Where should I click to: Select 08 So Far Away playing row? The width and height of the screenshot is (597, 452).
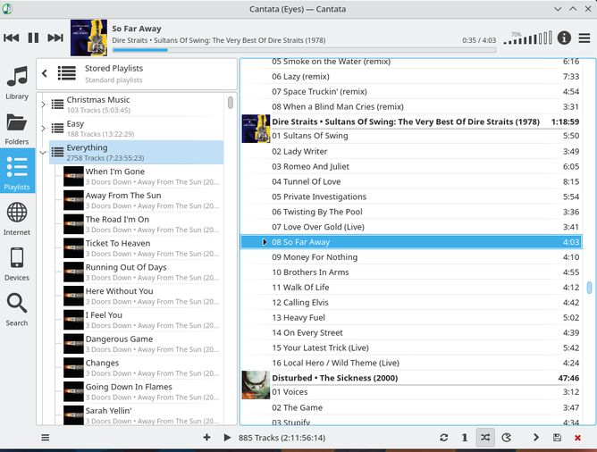[411, 242]
